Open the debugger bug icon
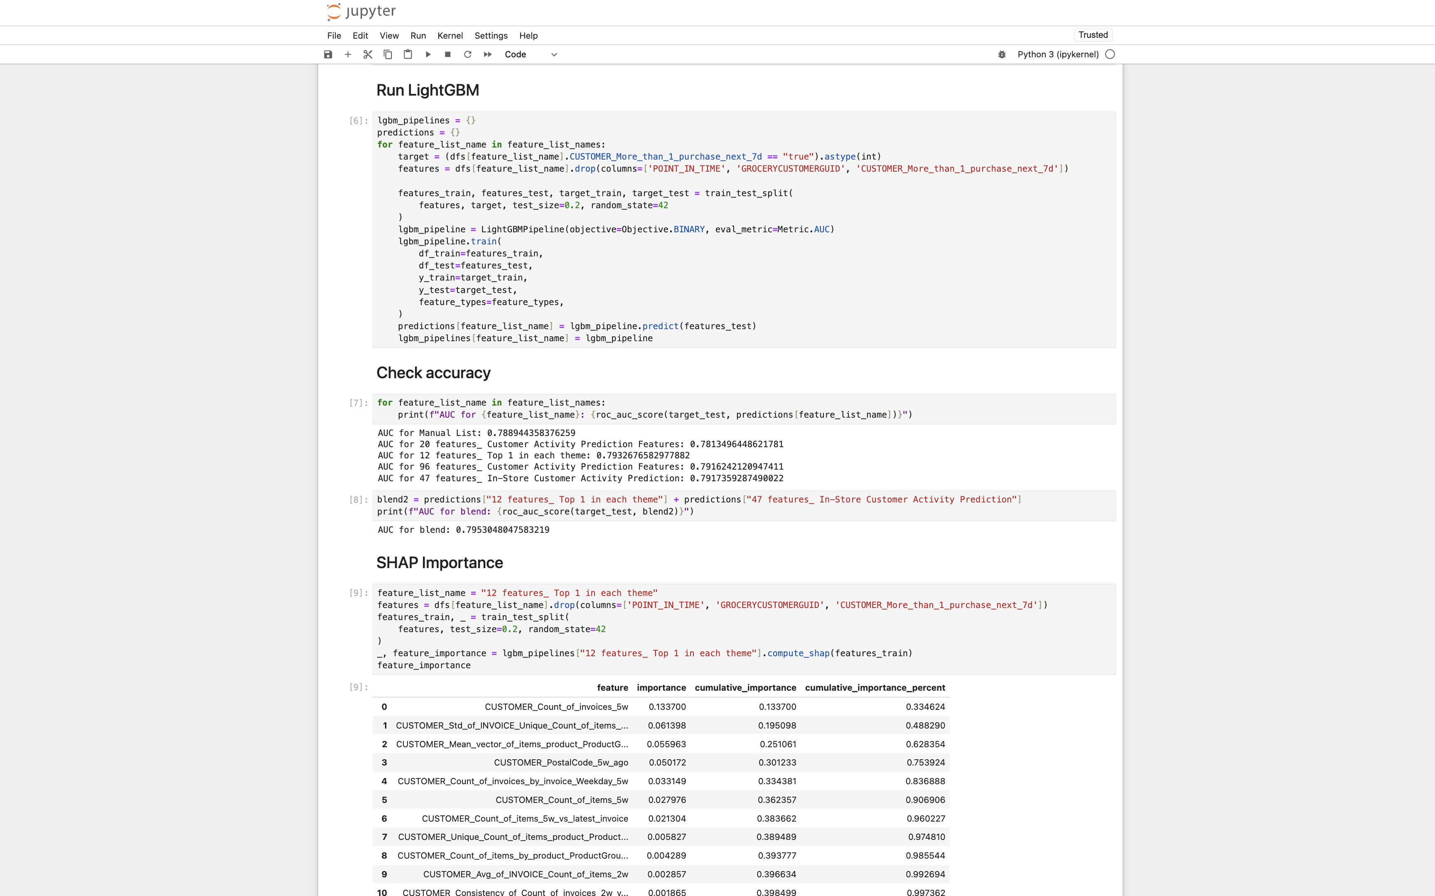The image size is (1435, 896). 1002,54
